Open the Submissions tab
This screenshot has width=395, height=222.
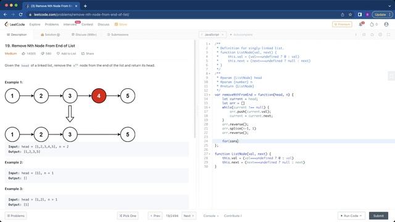pyautogui.click(x=118, y=35)
